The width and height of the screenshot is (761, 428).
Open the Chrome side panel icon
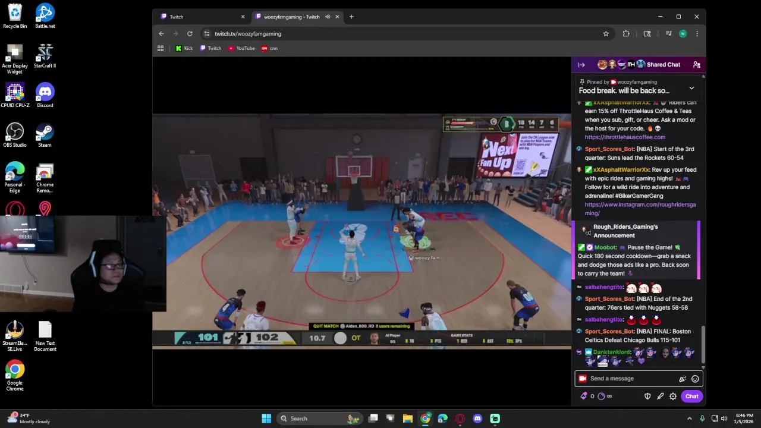point(647,34)
